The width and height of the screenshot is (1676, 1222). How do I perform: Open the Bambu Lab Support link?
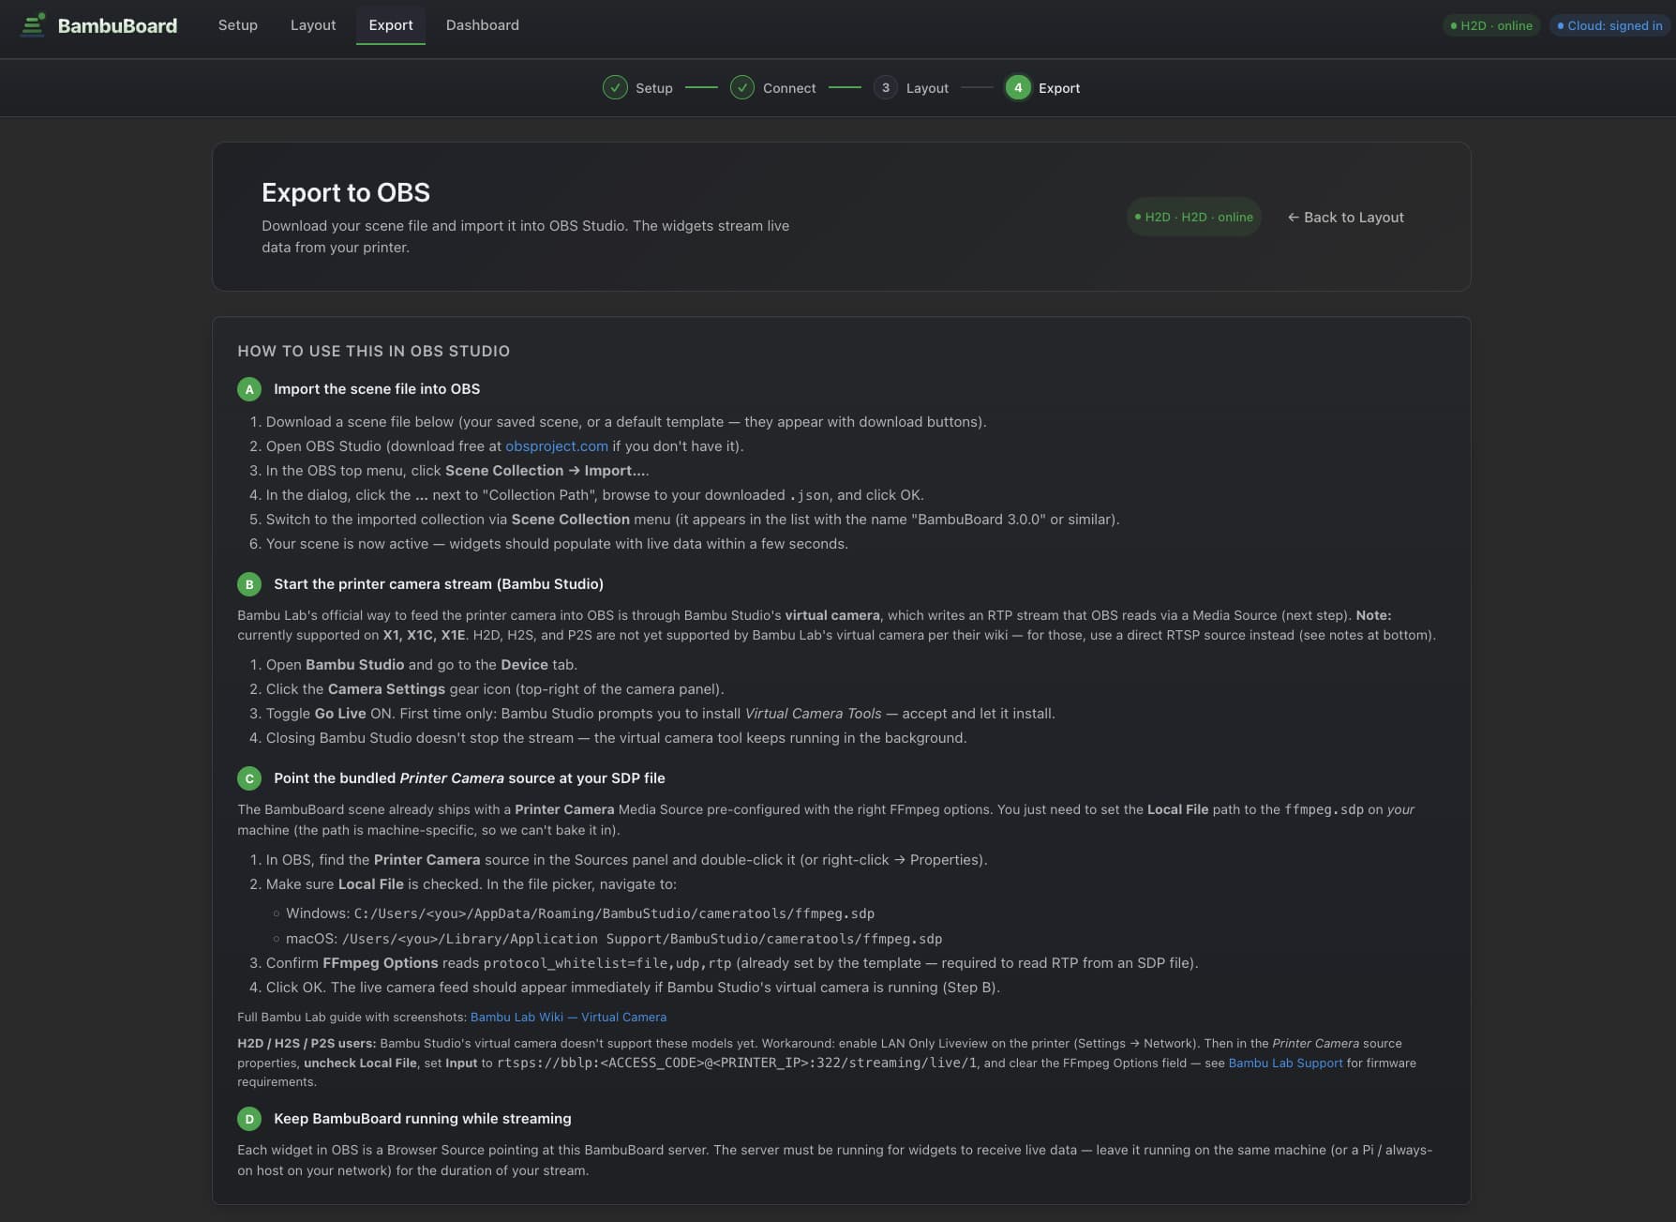pos(1285,1063)
